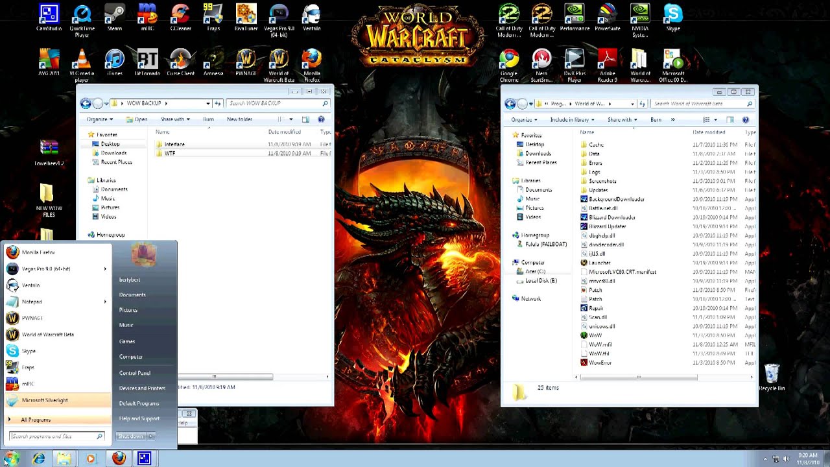This screenshot has height=467, width=830.
Task: Launch Nero StartSmart from the desktop
Action: pos(541,66)
